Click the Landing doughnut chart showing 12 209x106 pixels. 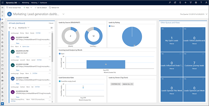[x=93, y=36]
